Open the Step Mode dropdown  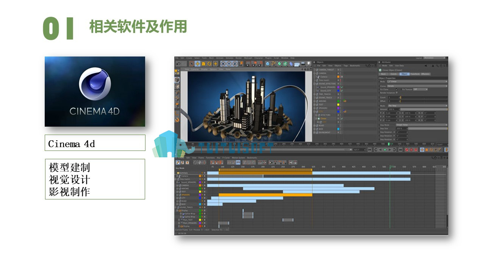click(x=421, y=125)
